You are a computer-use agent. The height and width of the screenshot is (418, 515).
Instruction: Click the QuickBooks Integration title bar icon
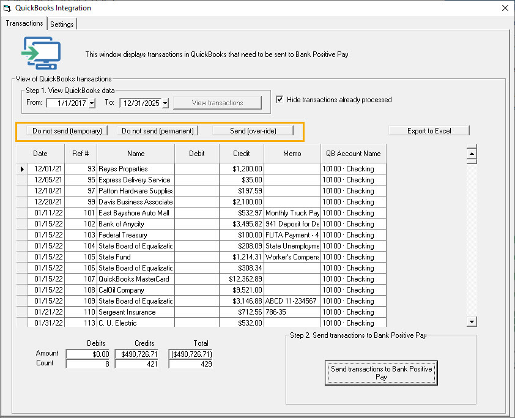click(x=7, y=8)
